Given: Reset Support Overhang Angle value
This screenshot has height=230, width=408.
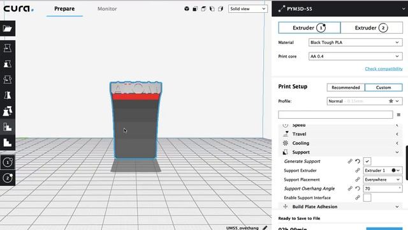Looking at the screenshot, I should (358, 188).
